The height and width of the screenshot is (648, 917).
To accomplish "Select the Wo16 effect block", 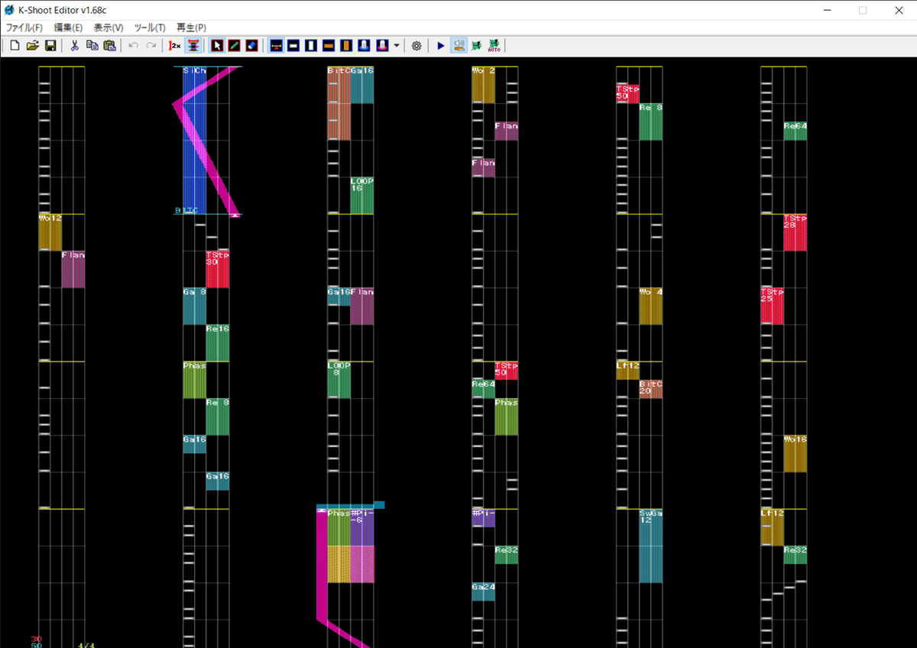I will 795,453.
